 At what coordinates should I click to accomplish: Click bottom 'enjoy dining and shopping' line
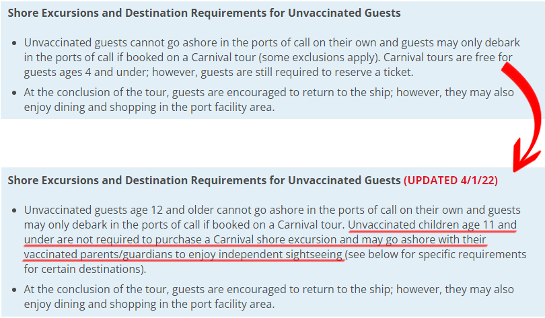[149, 304]
